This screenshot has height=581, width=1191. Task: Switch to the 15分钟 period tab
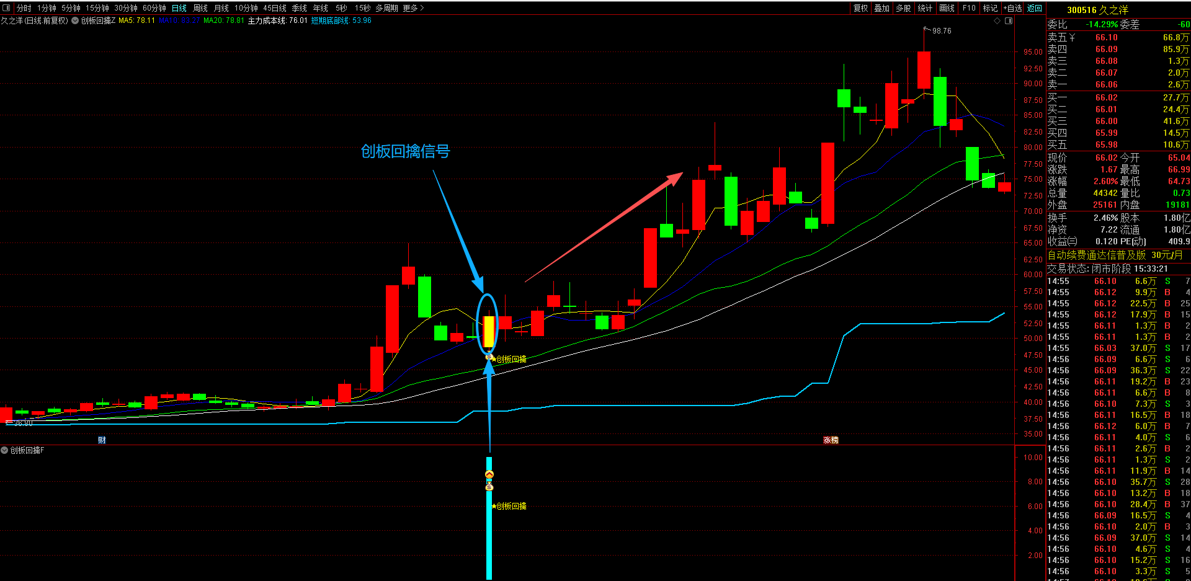[97, 8]
